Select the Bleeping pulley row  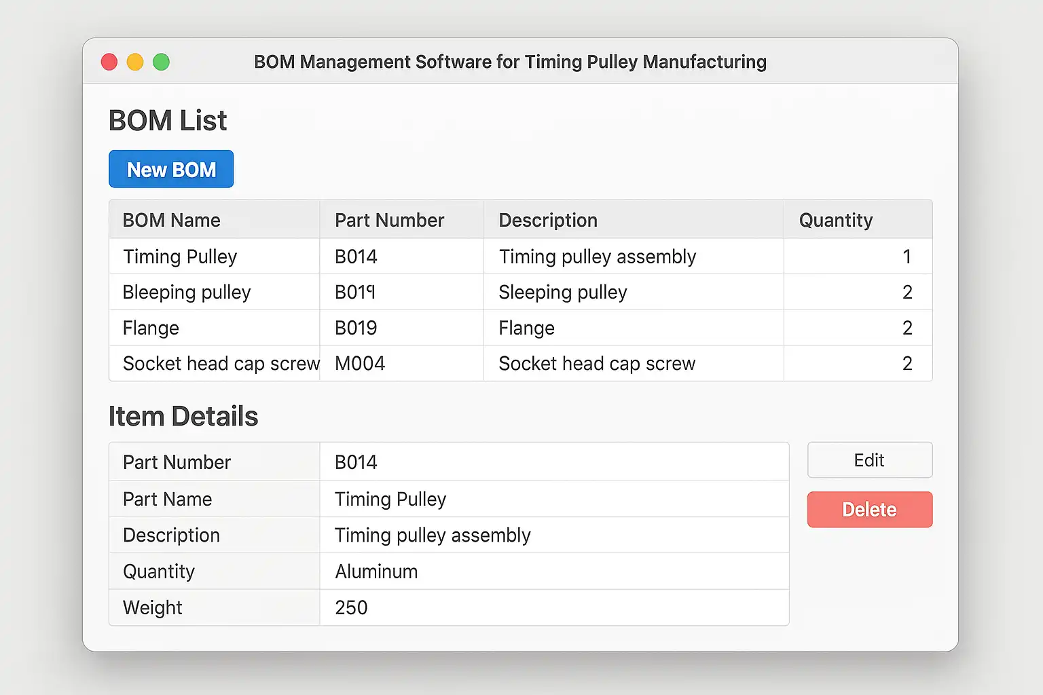(187, 293)
